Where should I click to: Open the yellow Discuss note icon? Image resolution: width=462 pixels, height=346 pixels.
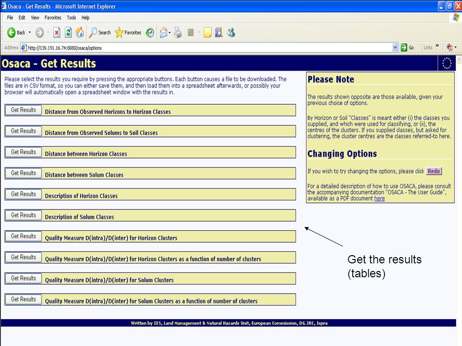pyautogui.click(x=207, y=32)
